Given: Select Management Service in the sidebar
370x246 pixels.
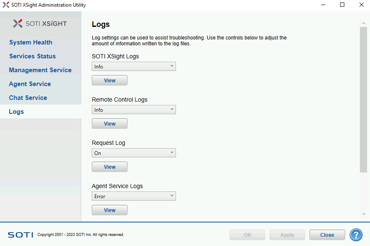Looking at the screenshot, I should point(40,70).
